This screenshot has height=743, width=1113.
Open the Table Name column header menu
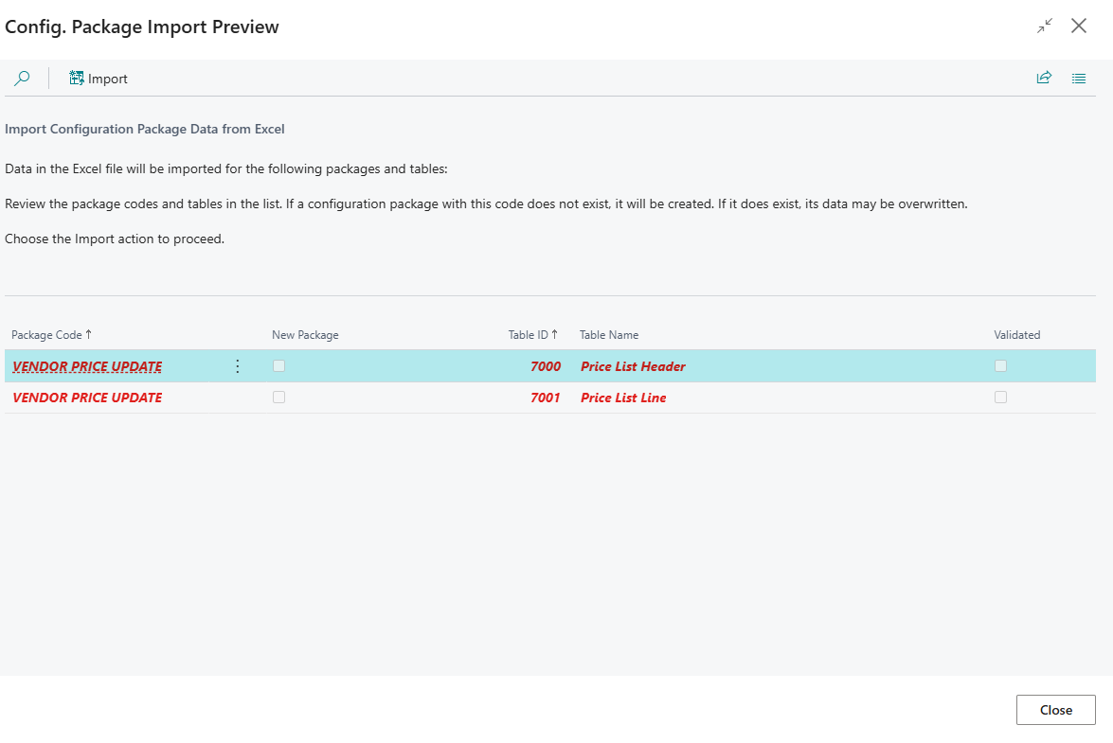609,335
